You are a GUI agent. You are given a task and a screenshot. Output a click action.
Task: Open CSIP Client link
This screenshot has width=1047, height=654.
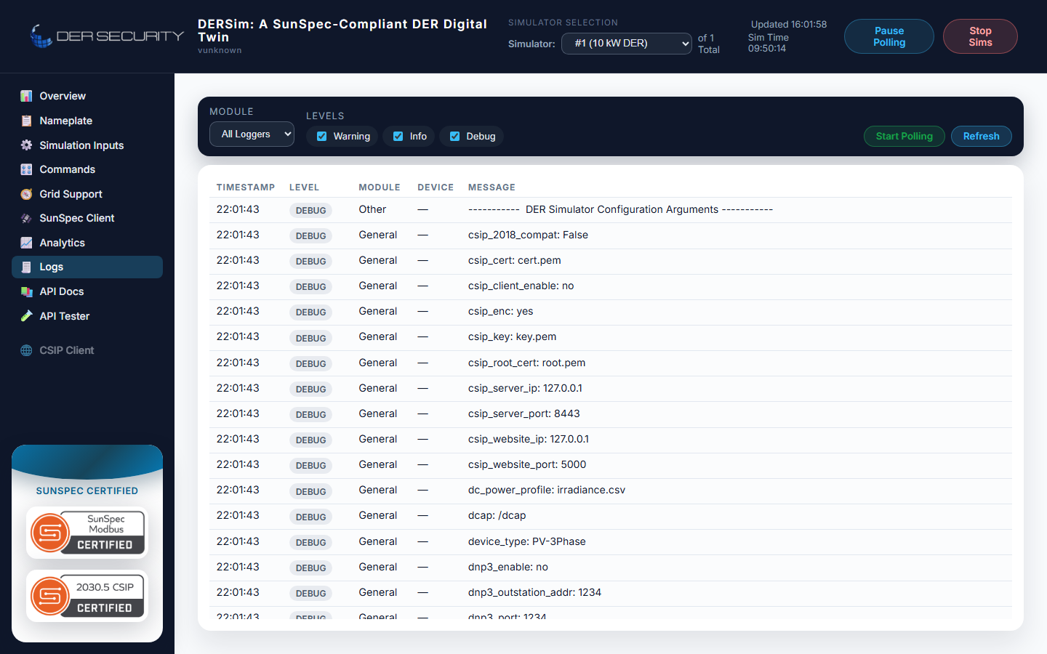point(87,350)
